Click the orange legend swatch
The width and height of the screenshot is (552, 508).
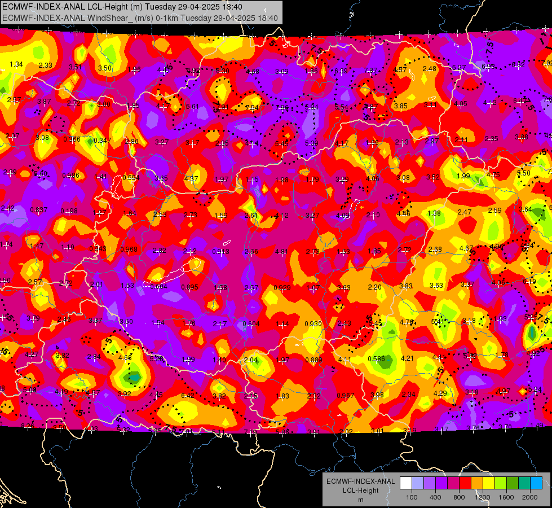477,483
